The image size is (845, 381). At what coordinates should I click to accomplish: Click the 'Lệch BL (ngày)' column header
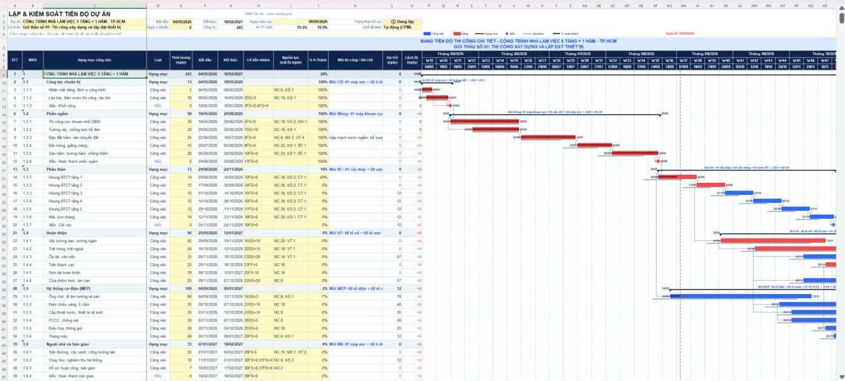pos(412,59)
